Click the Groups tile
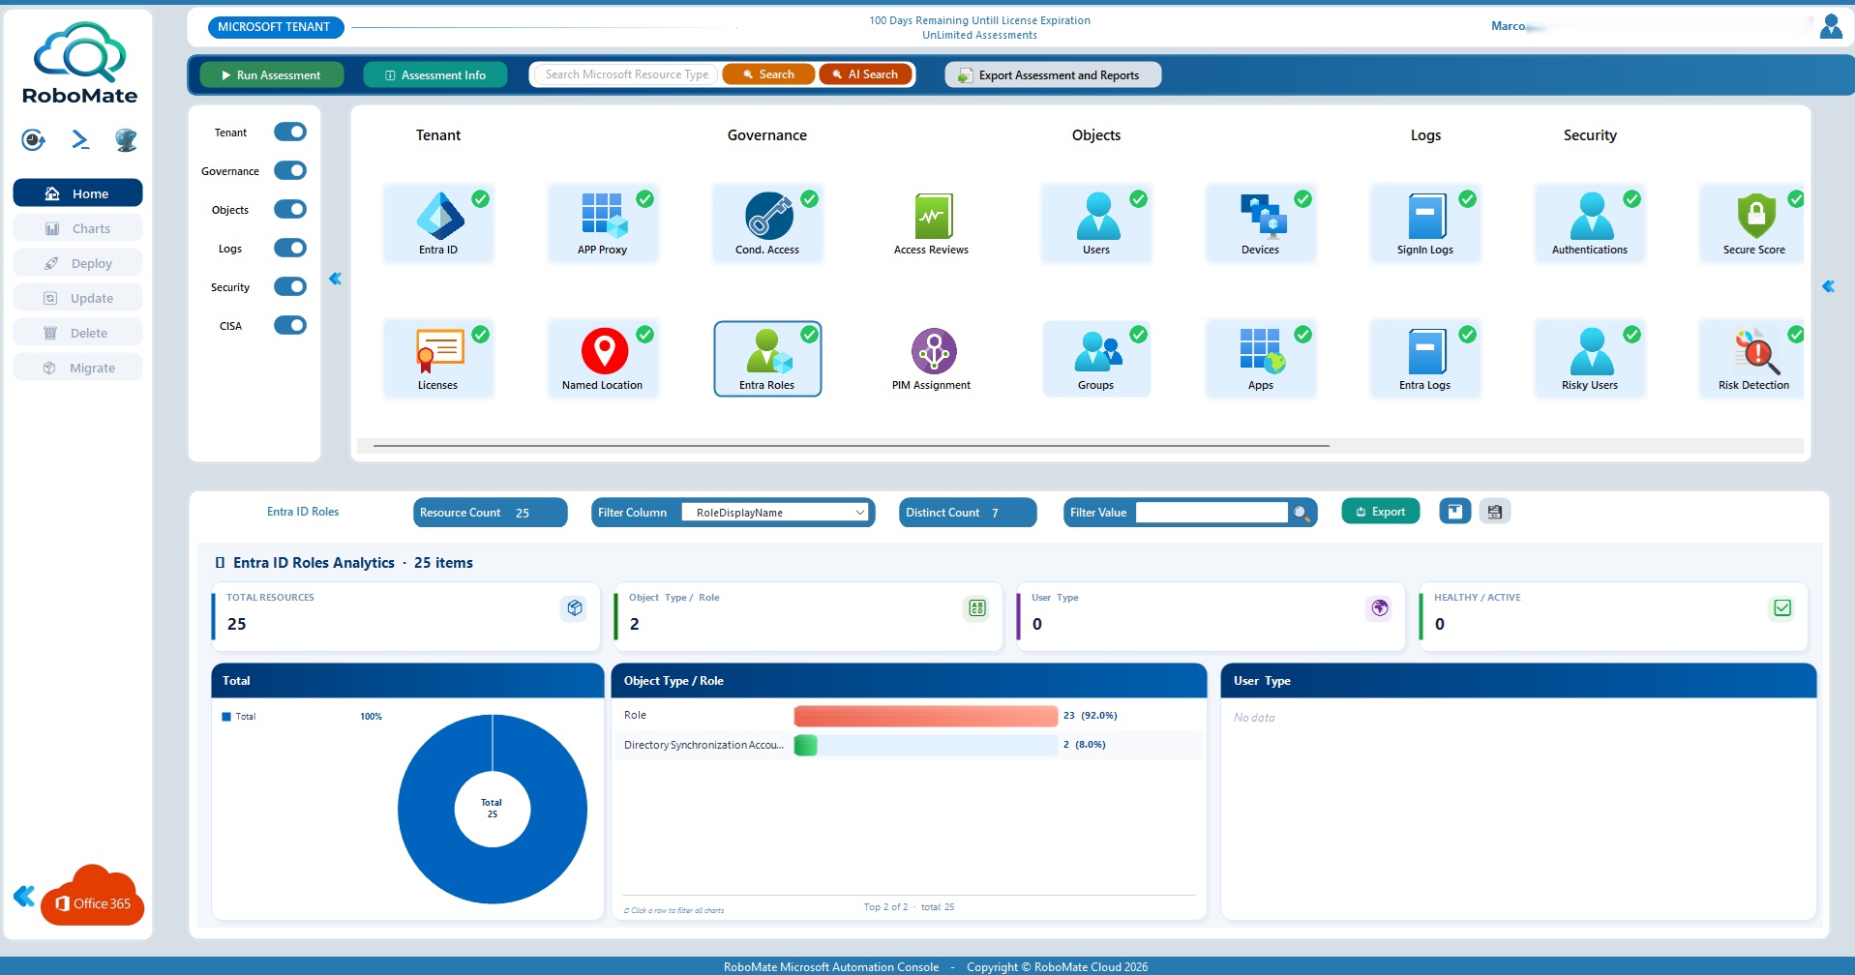This screenshot has height=975, width=1855. tap(1096, 359)
